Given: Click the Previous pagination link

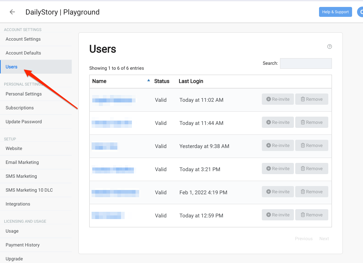Looking at the screenshot, I should (304, 239).
